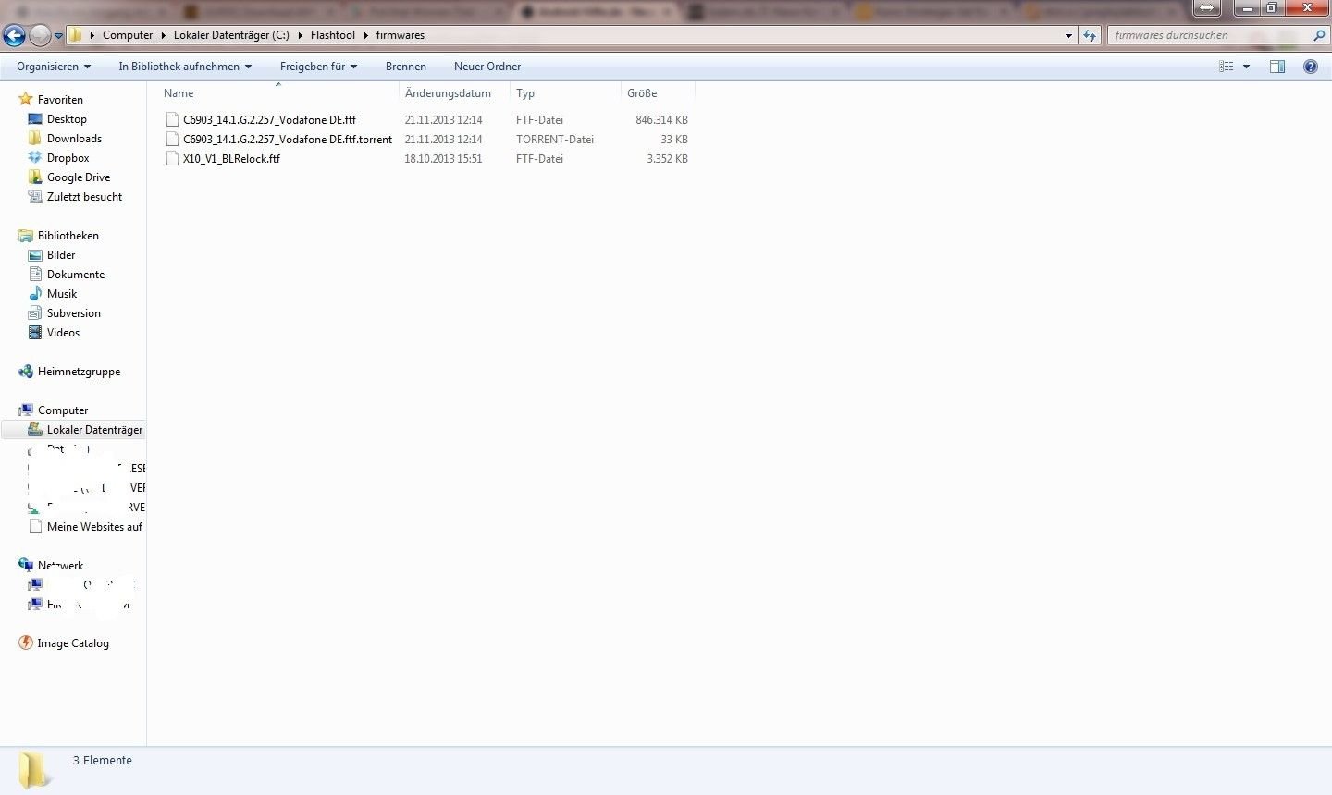Click '846.314 KB' size cell
Image resolution: width=1332 pixels, height=795 pixels.
[x=661, y=120]
